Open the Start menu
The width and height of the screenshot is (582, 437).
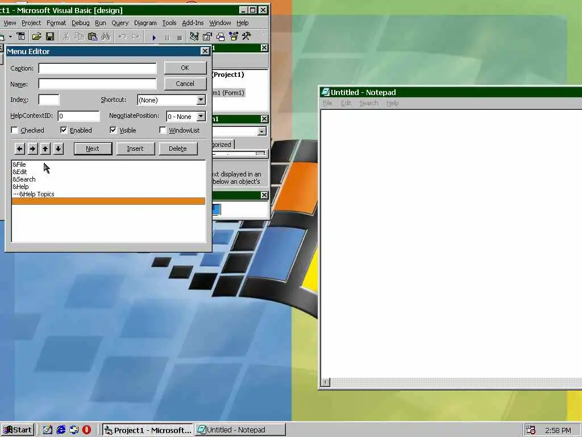click(x=18, y=430)
